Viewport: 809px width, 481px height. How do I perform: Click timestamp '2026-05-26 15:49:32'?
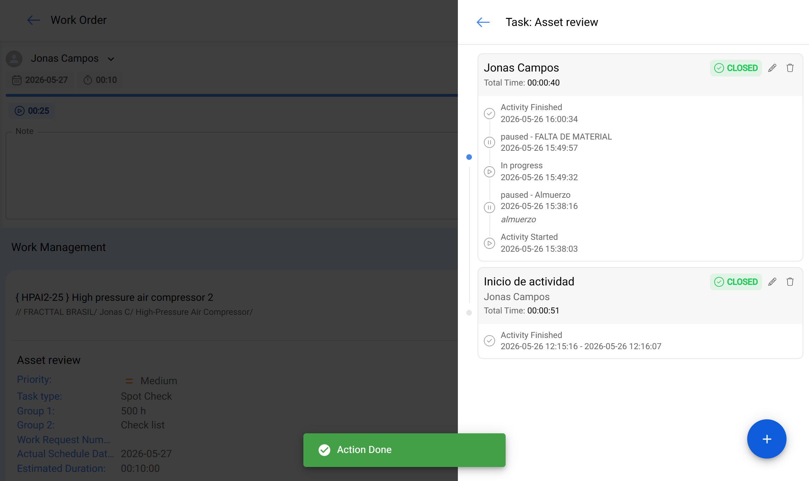click(x=539, y=177)
